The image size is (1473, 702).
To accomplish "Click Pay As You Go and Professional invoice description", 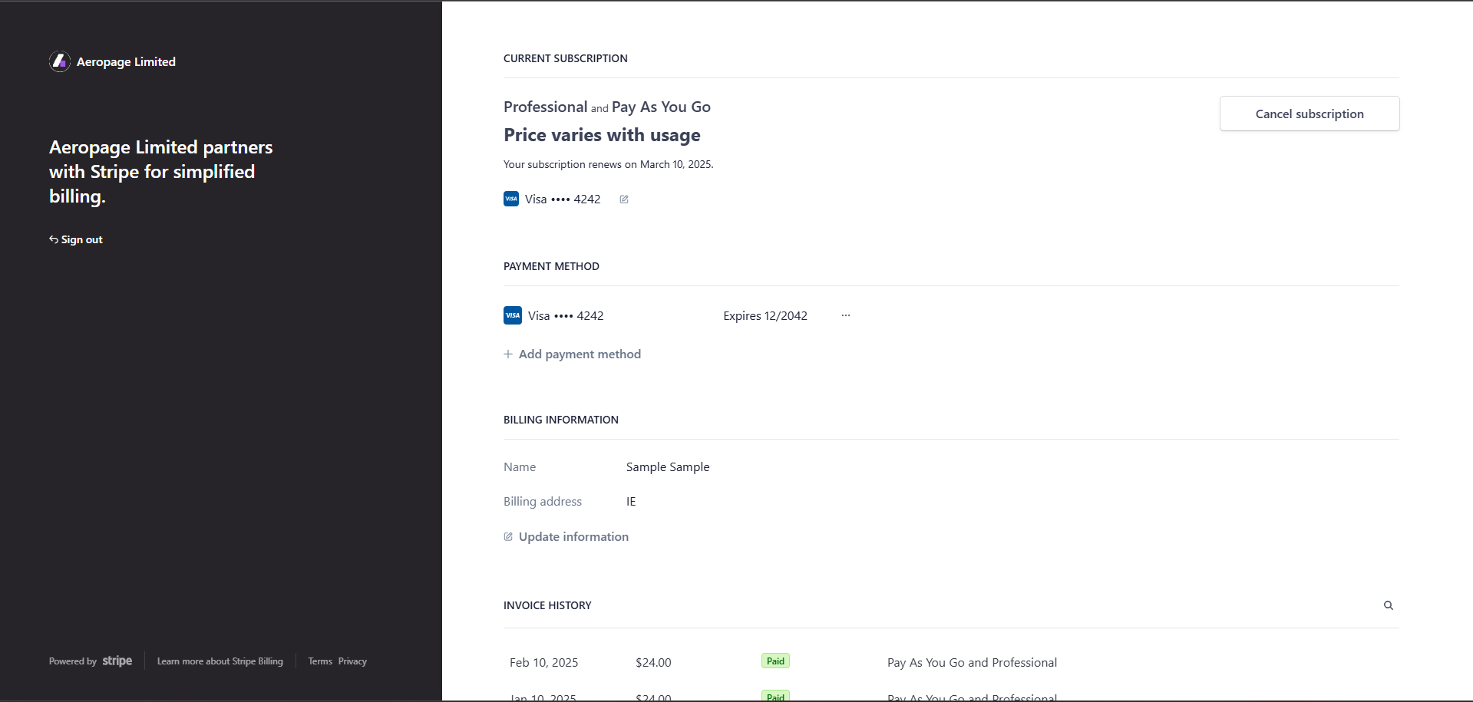I will tap(972, 662).
